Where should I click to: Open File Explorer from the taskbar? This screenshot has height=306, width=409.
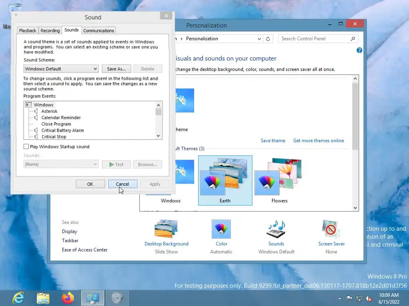(43, 298)
